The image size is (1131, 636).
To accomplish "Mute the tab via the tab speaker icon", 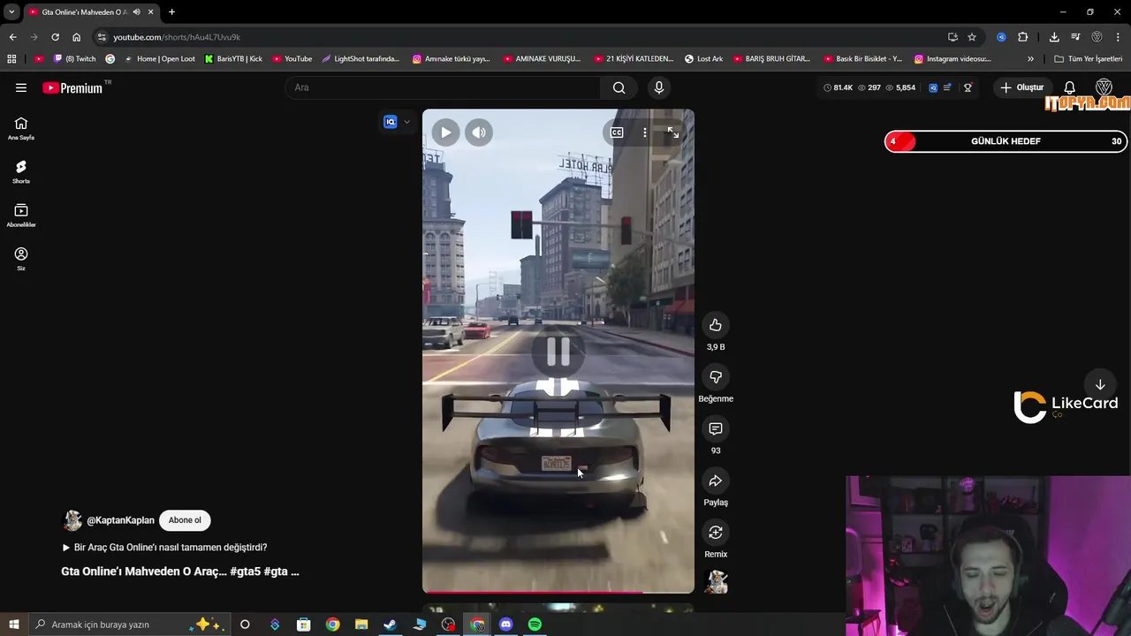I will click(136, 11).
